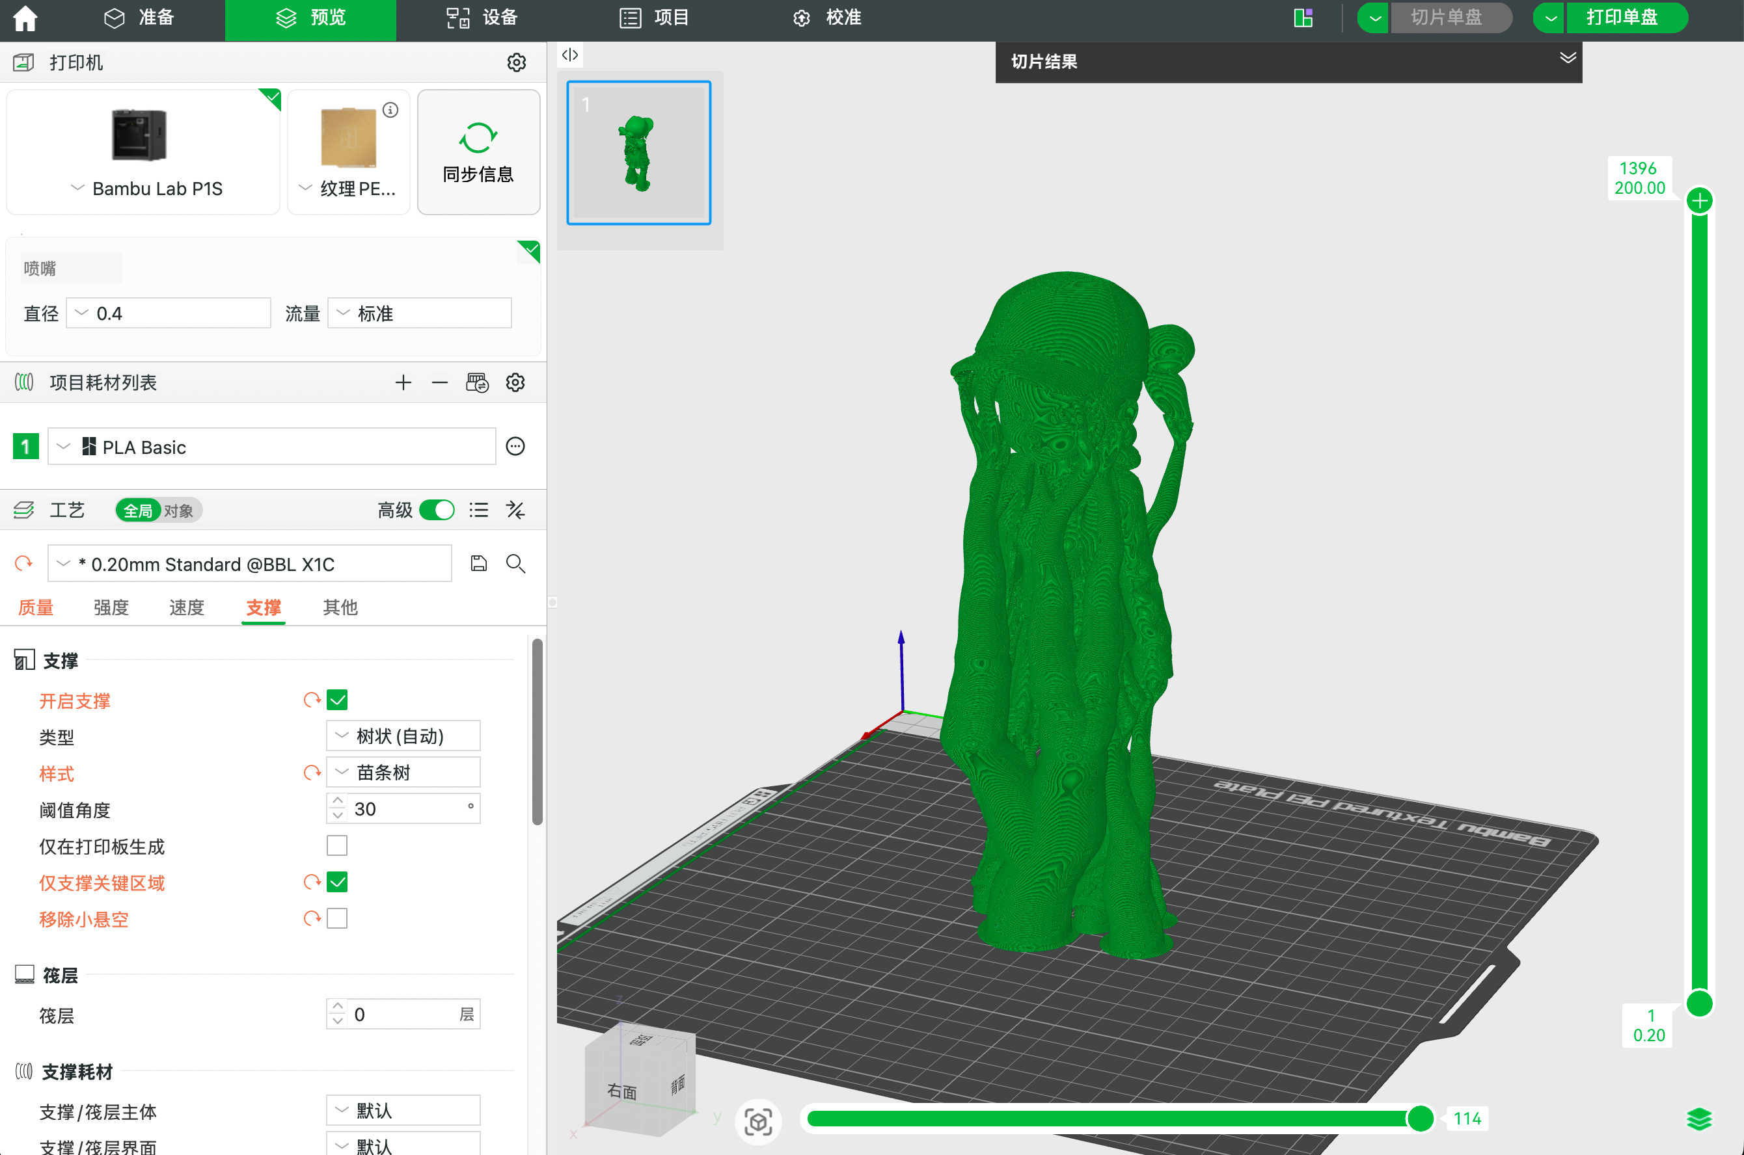Open filament list settings gear

point(515,382)
